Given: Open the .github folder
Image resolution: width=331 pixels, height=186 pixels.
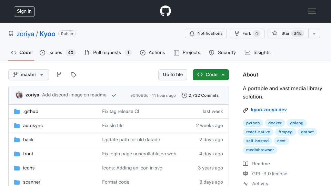Looking at the screenshot, I should coord(31,111).
